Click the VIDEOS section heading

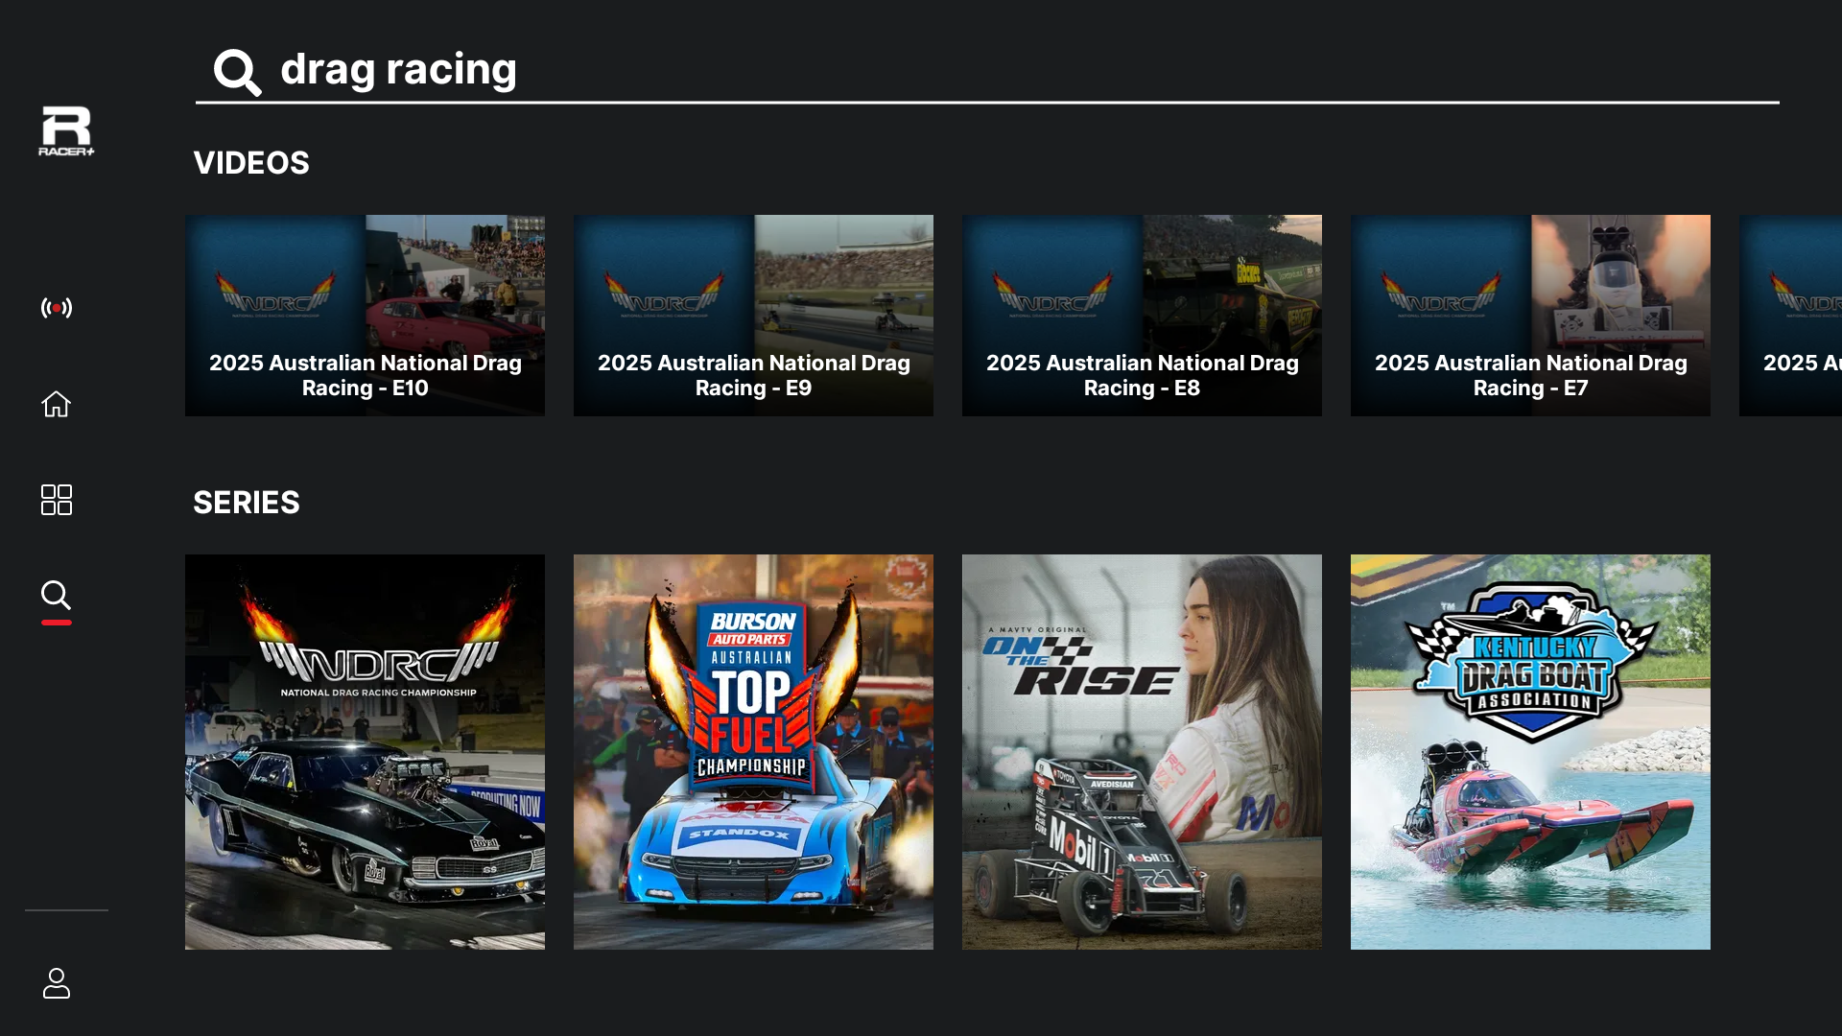coord(251,163)
